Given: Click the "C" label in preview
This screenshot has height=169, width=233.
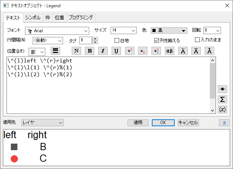Looking at the screenshot, I should (43, 158).
